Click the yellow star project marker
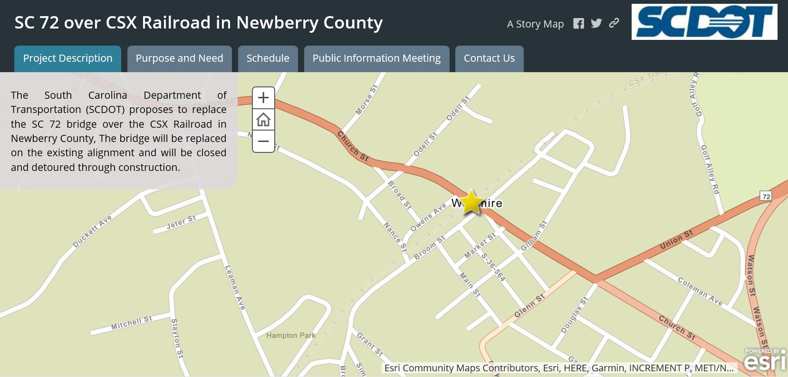 [471, 202]
